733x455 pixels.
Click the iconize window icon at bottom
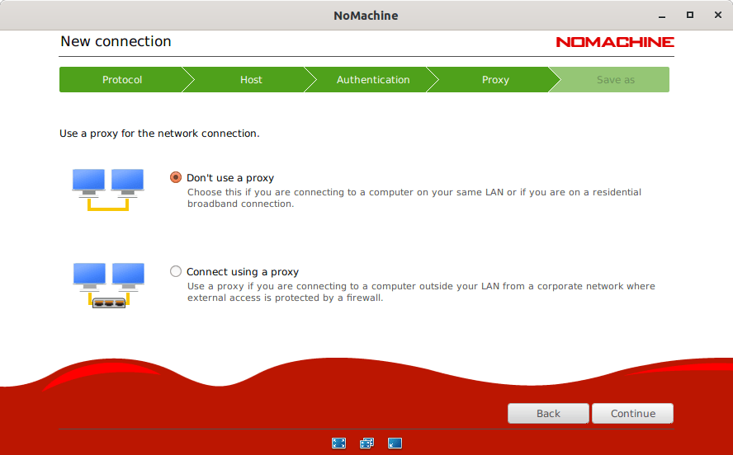(x=395, y=443)
